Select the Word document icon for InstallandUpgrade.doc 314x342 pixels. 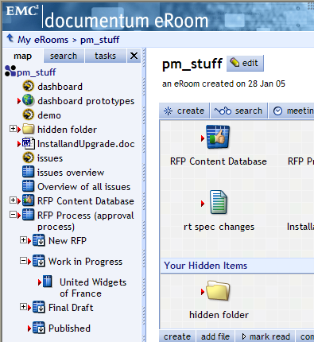click(28, 143)
